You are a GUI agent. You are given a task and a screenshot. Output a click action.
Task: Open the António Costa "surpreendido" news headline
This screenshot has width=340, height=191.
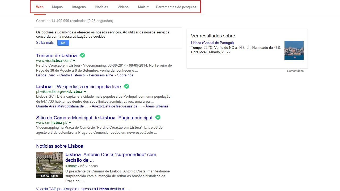[111, 157]
